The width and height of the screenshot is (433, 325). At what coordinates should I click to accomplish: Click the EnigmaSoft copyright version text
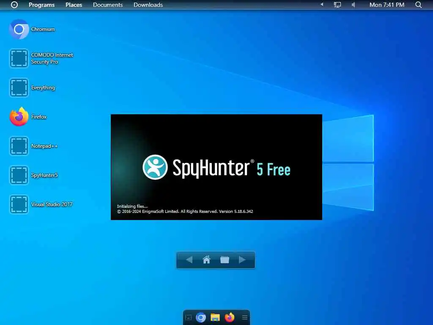click(185, 212)
